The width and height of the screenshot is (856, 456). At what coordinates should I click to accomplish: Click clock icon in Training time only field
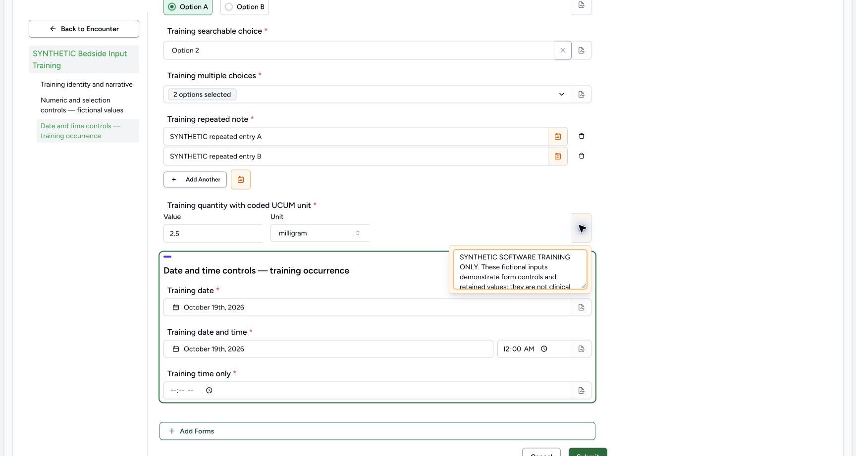tap(209, 391)
